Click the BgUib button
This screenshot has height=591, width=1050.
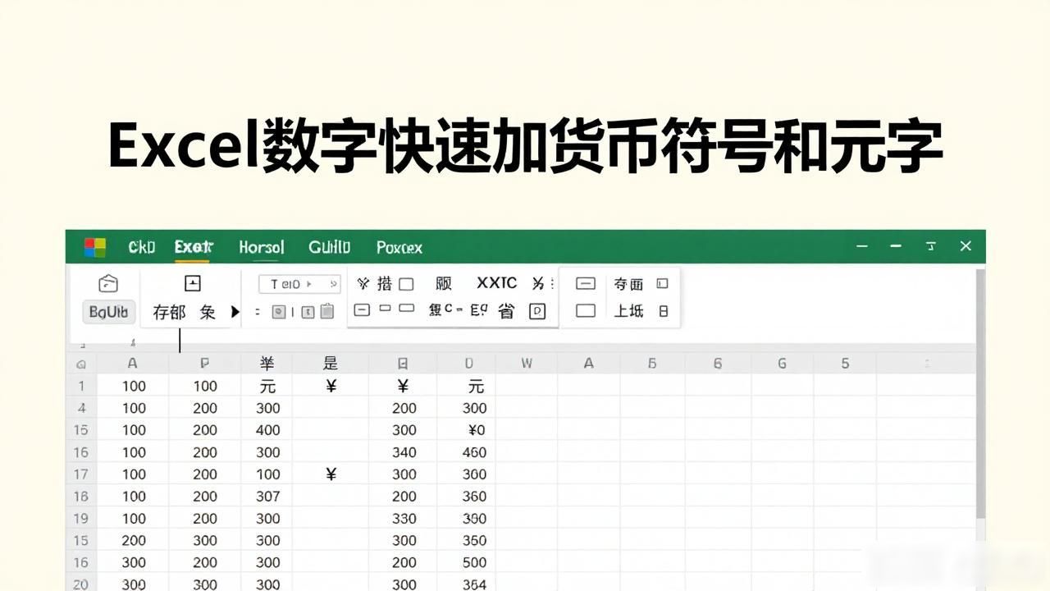pos(108,312)
